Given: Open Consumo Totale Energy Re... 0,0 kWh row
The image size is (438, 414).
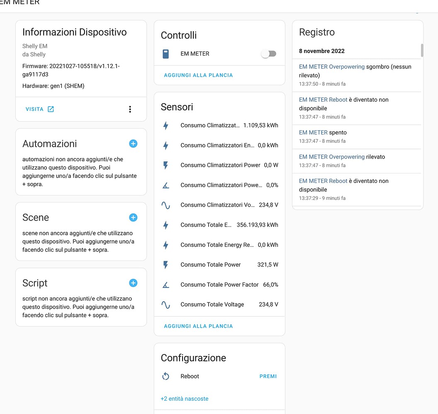Looking at the screenshot, I should click(219, 245).
